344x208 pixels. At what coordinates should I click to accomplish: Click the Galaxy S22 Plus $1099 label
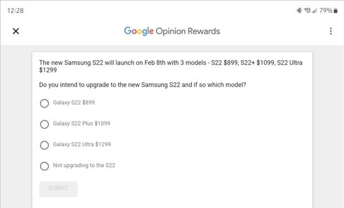pyautogui.click(x=81, y=123)
